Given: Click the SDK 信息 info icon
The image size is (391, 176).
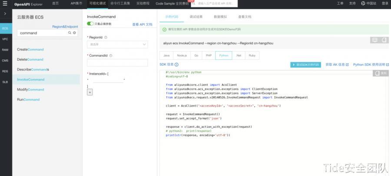Looking at the screenshot, I should click(176, 65).
